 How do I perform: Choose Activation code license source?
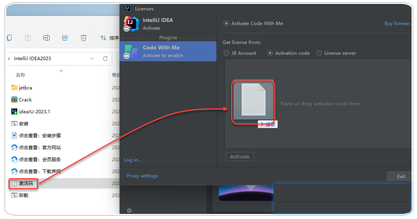(270, 53)
